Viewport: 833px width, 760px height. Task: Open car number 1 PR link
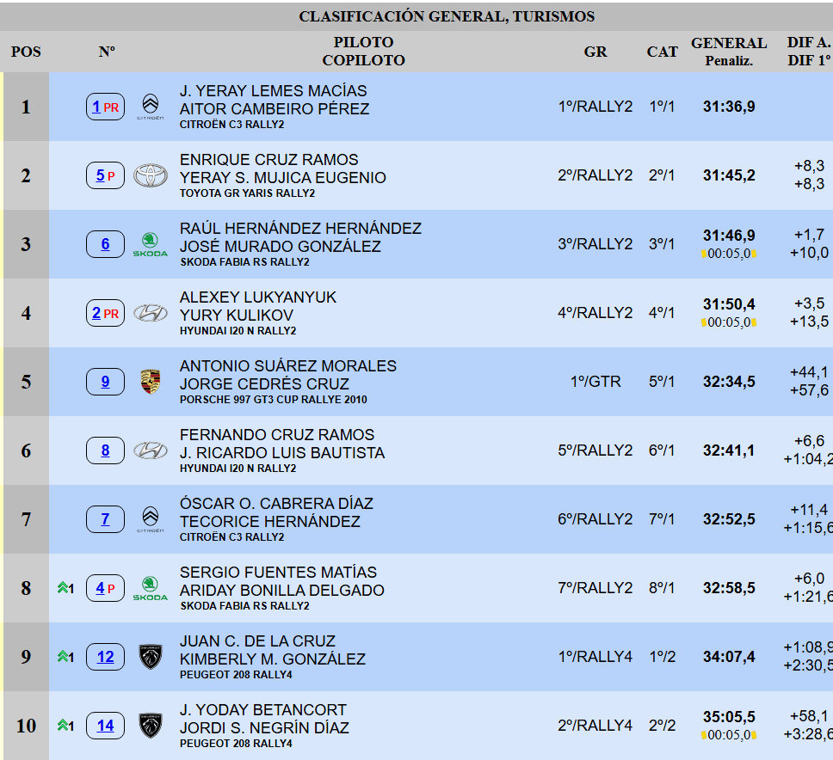coord(97,107)
